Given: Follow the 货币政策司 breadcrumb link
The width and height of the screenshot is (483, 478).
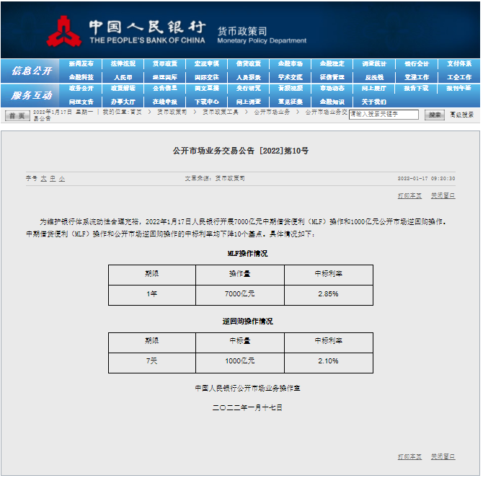Looking at the screenshot, I should [172, 112].
